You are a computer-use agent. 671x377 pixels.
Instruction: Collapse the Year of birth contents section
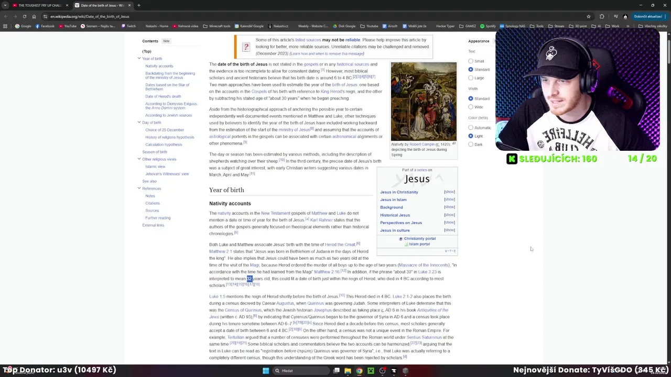pos(139,59)
